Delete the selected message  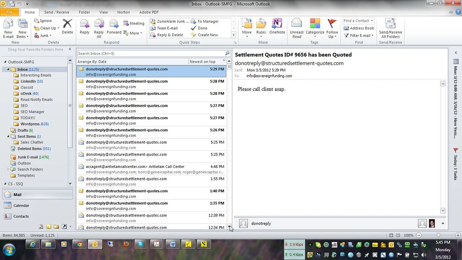click(x=67, y=27)
